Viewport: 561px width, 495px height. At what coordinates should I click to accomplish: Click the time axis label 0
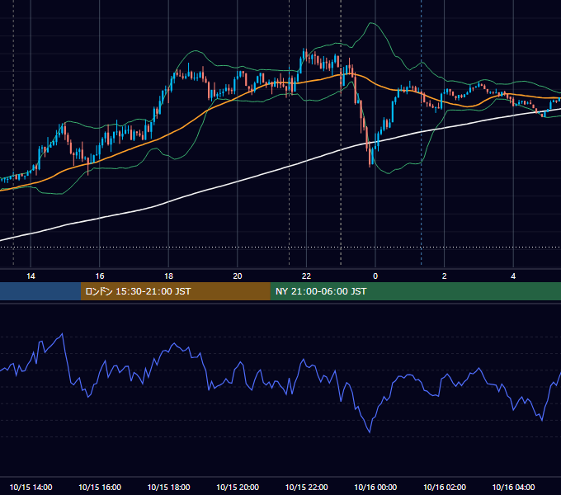[x=375, y=276]
